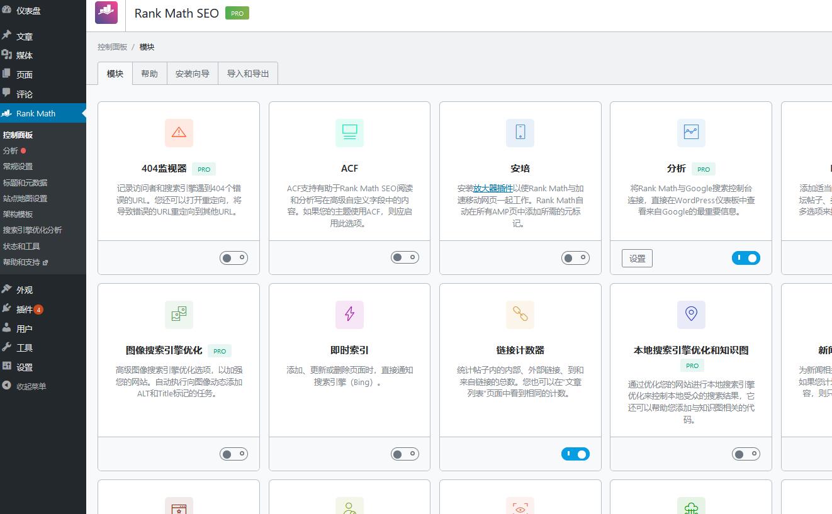The image size is (832, 514).
Task: Click the 插件 plug icon in sidebar
Action: (x=6, y=309)
